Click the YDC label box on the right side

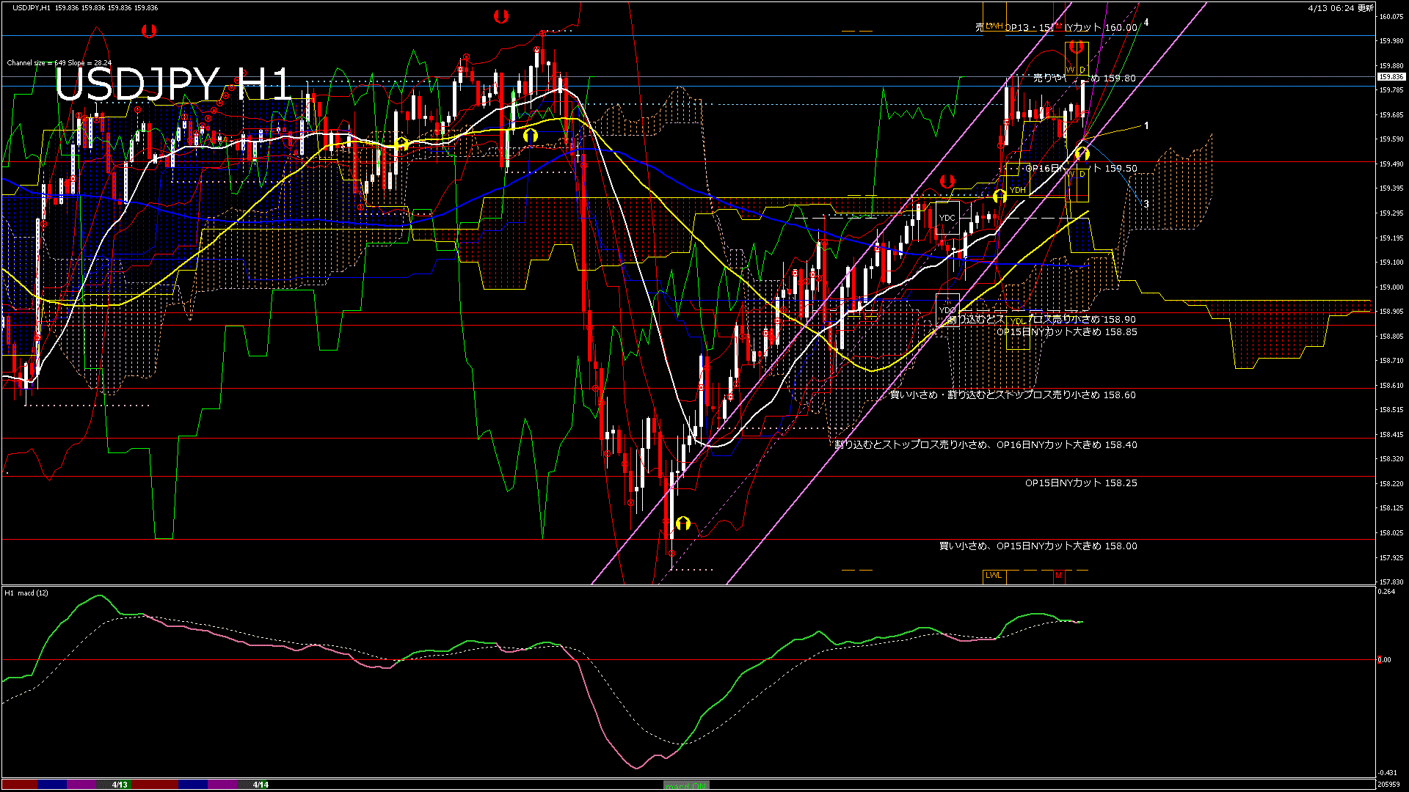click(947, 219)
